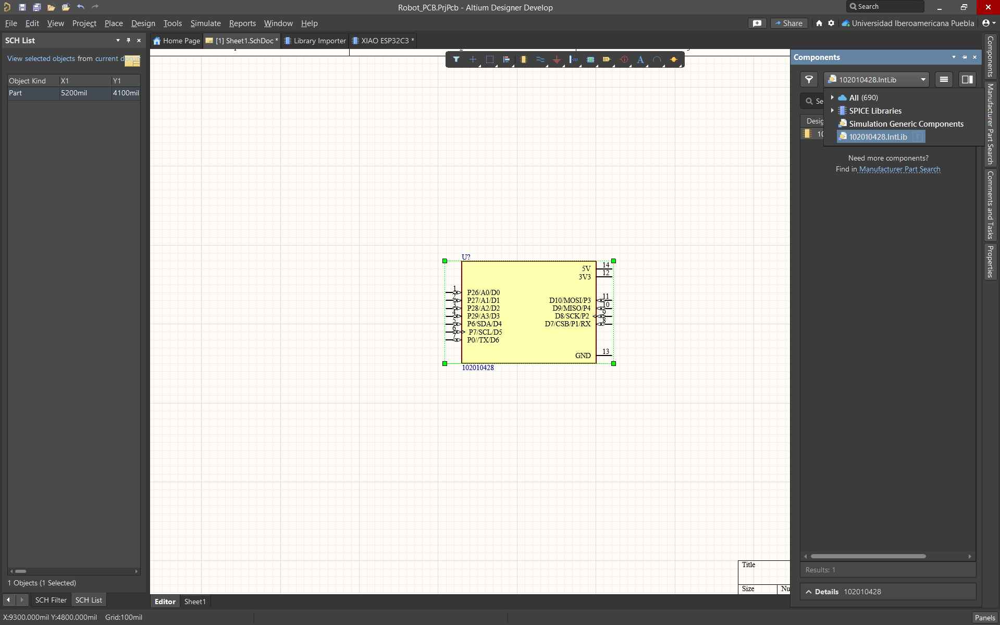Select the Place Part tool
This screenshot has width=1000, height=625.
pyautogui.click(x=524, y=59)
